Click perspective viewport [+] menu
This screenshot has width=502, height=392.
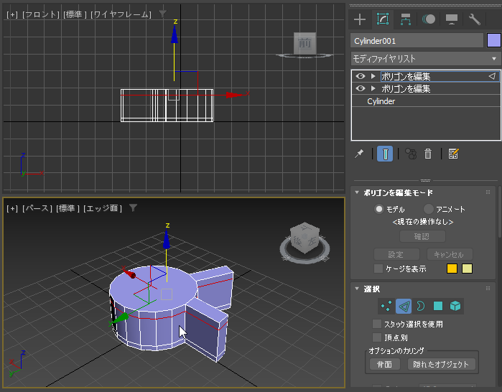[12, 209]
